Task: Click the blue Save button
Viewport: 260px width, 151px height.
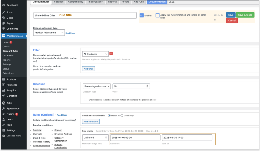Action: (x=231, y=15)
